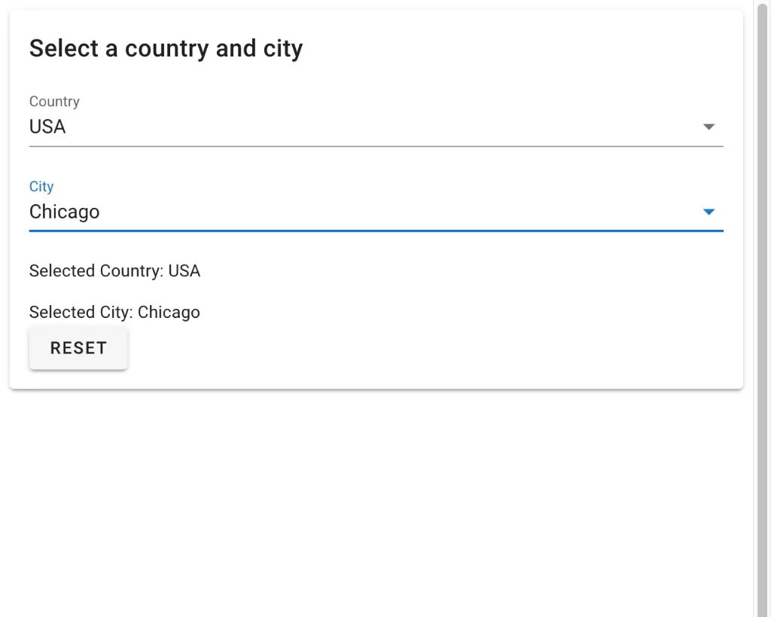Click the gray underline beneath Country field
This screenshot has width=771, height=617.
(x=375, y=145)
